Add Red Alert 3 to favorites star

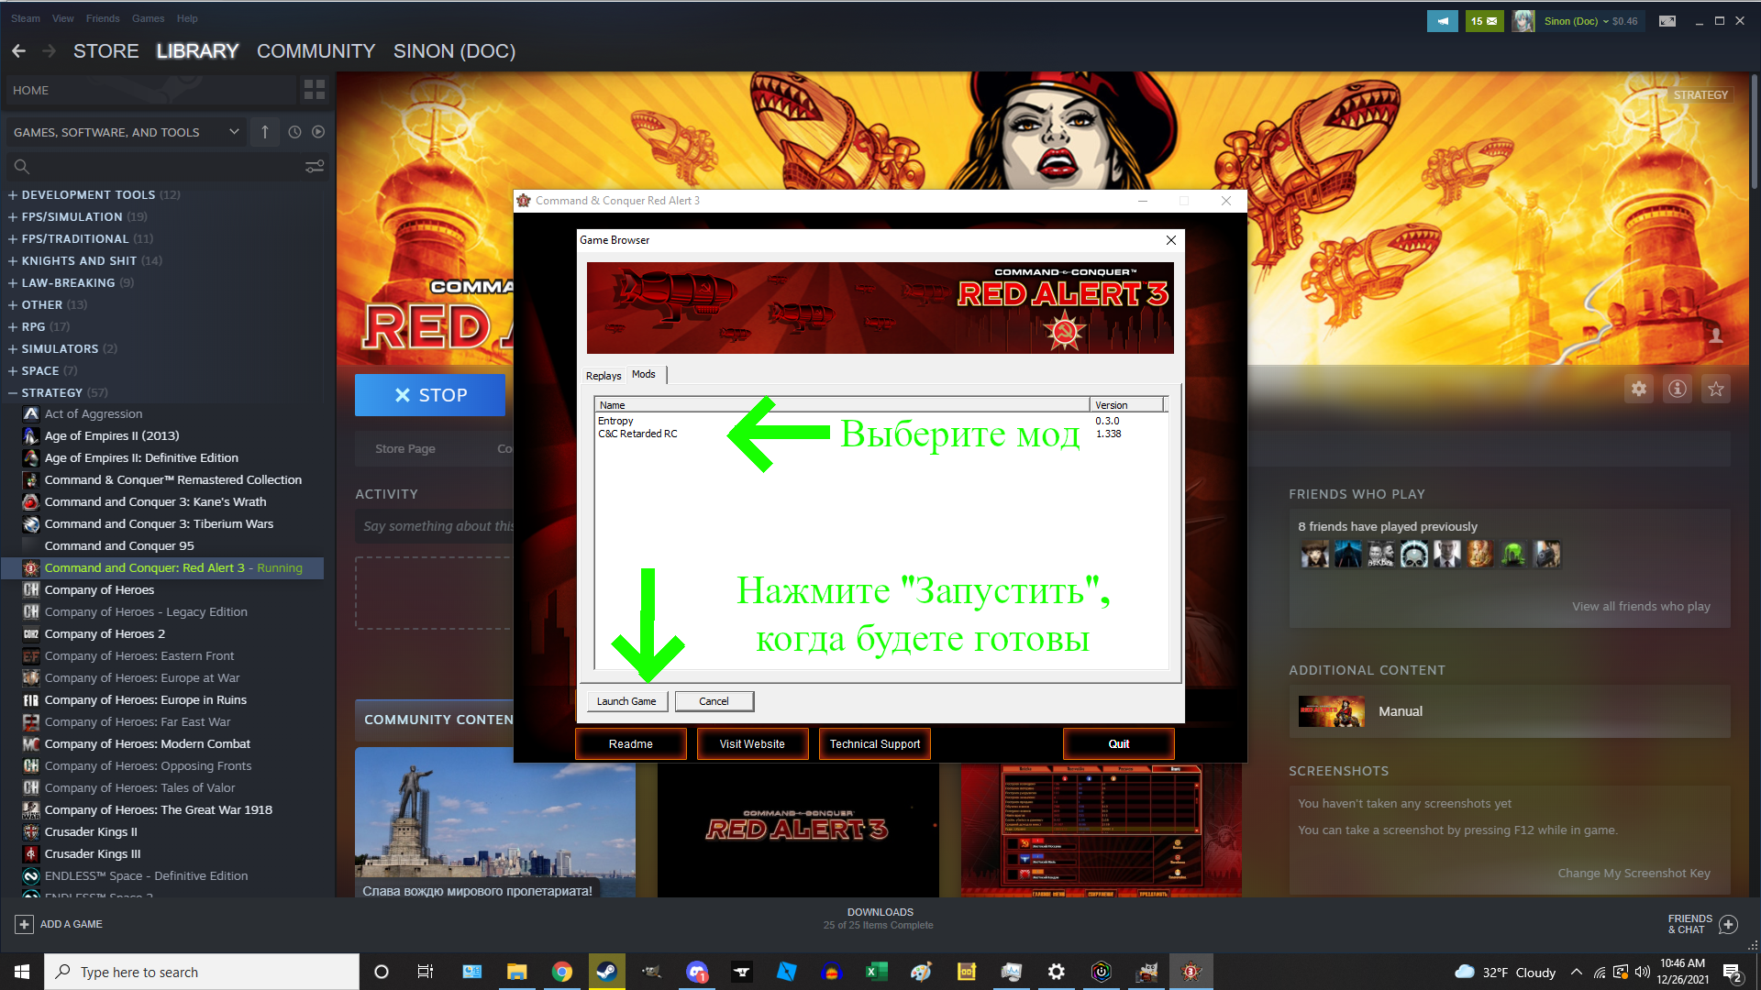(1716, 389)
